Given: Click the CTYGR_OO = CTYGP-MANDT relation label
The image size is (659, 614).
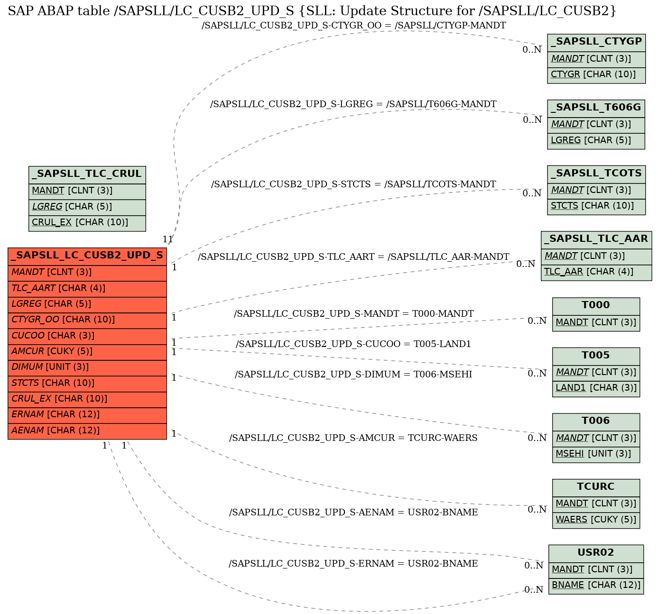Looking at the screenshot, I should point(354,26).
